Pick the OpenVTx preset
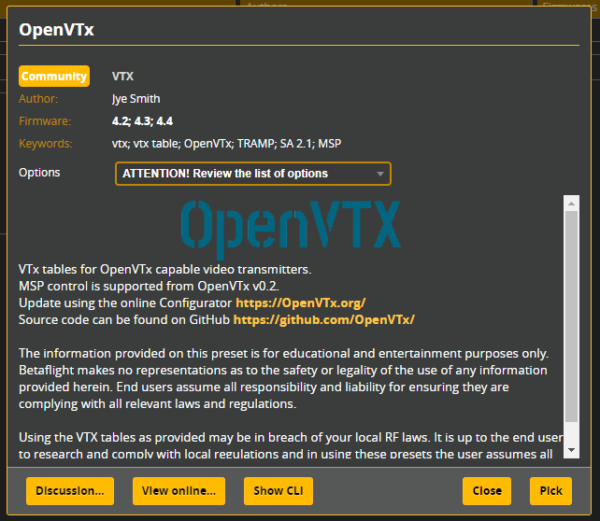600x521 pixels. point(550,491)
